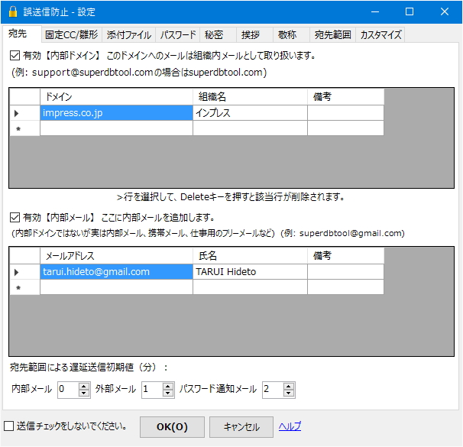
Task: Close the 誤送信防止 settings window
Action: (445, 11)
